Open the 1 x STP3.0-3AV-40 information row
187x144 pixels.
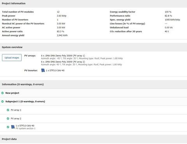[x=93, y=127]
